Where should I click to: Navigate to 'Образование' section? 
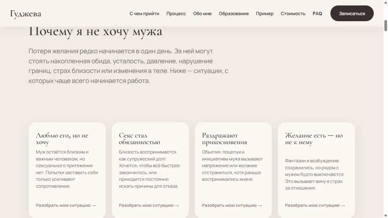click(234, 13)
